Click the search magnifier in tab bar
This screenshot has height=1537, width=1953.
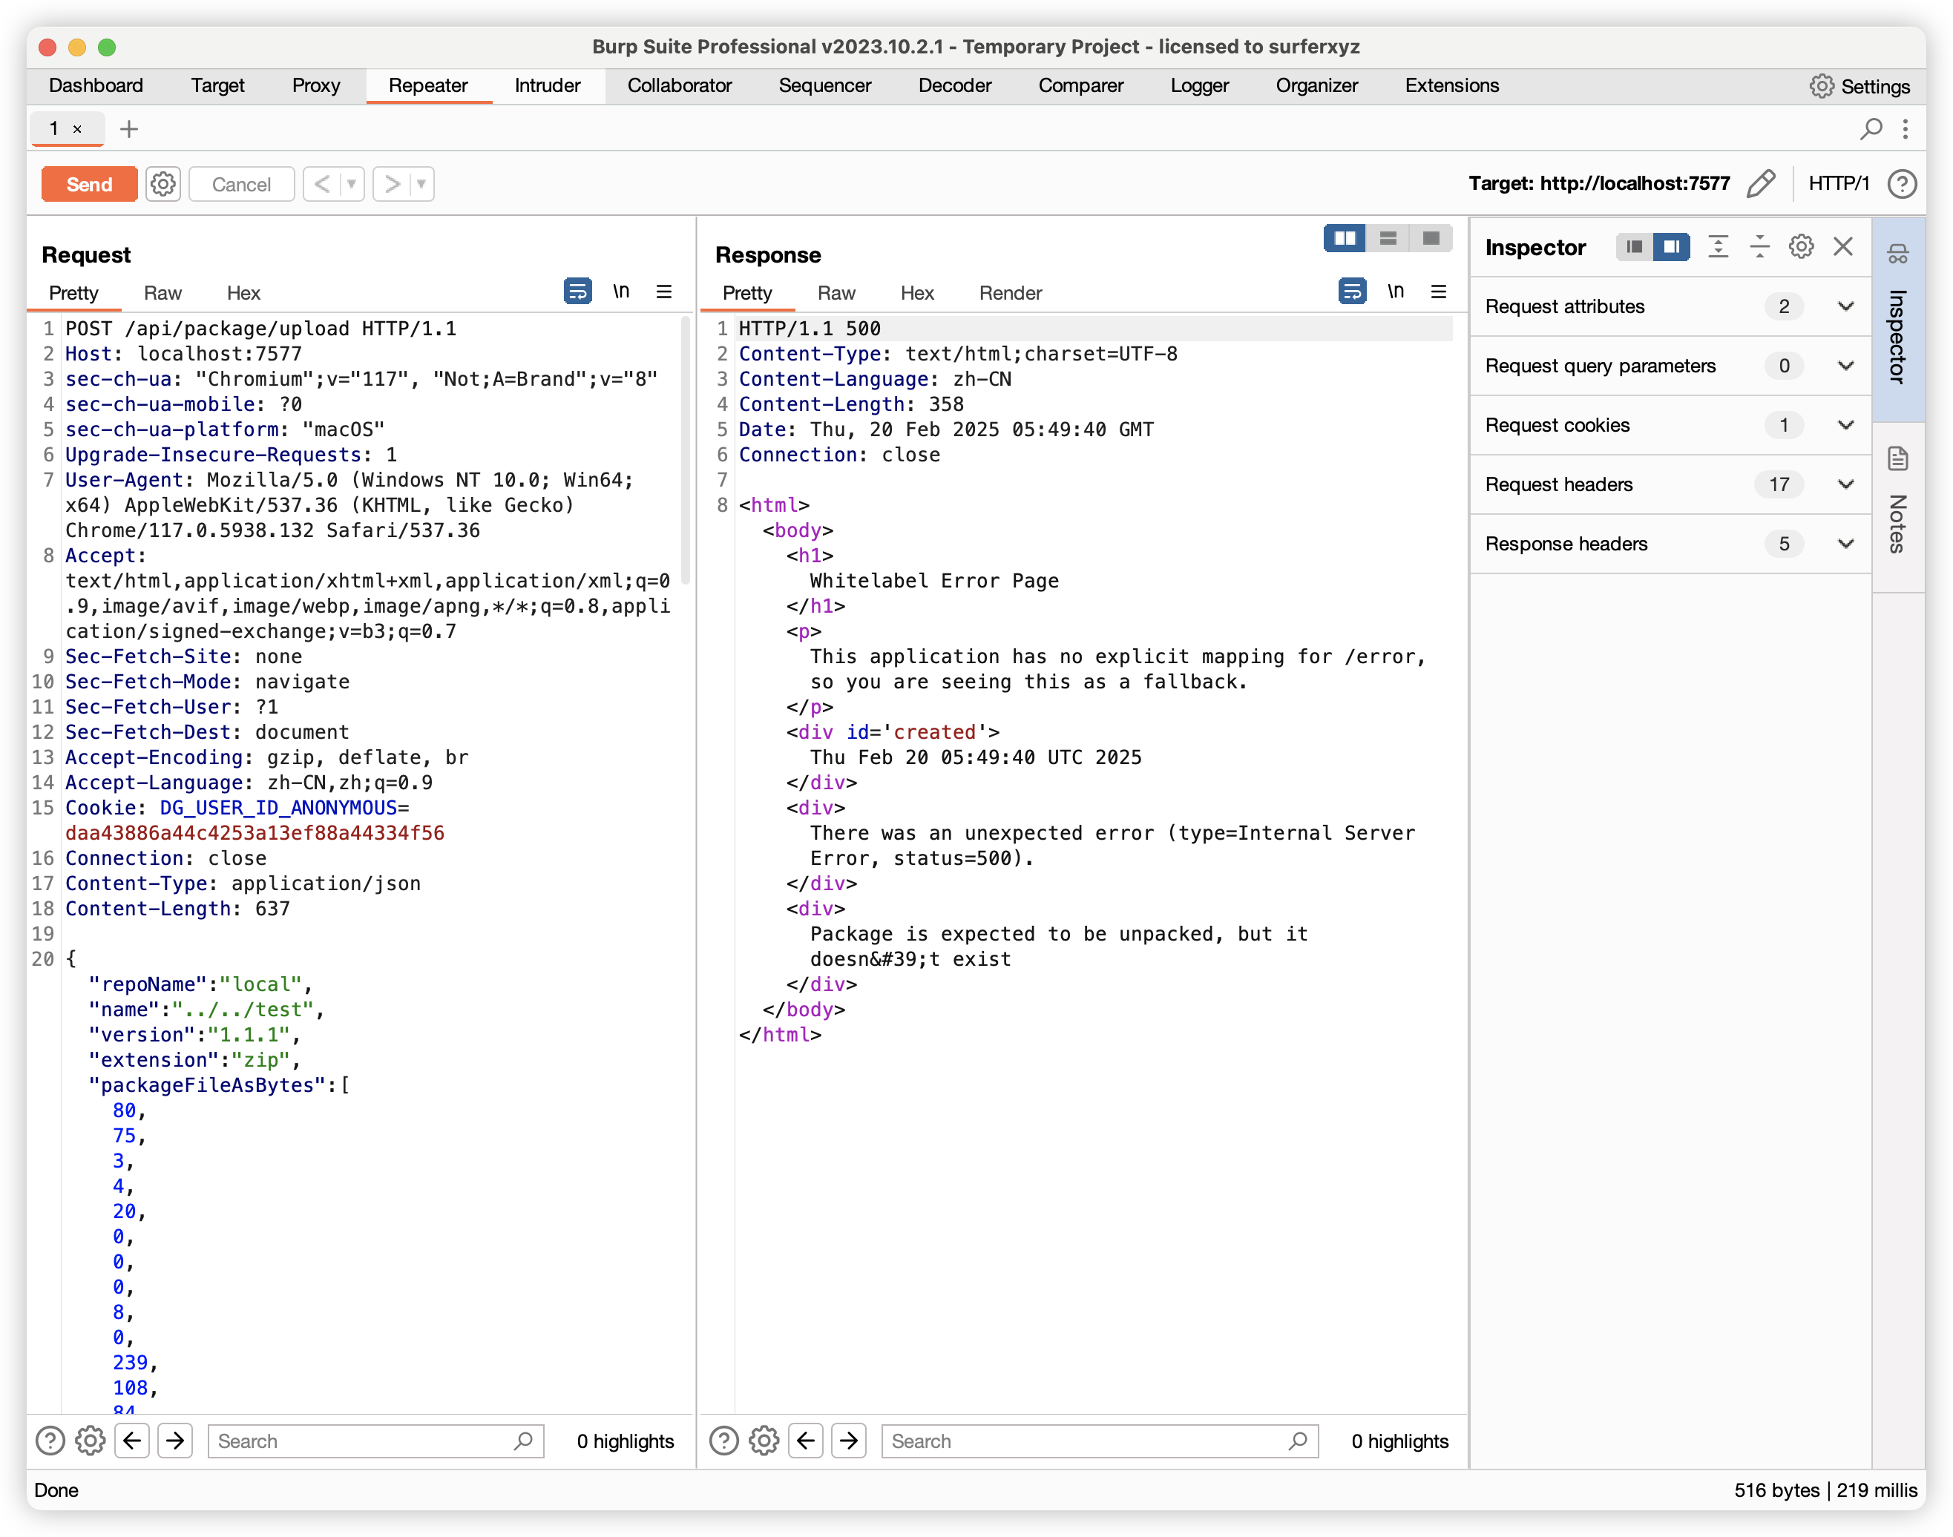click(1871, 128)
